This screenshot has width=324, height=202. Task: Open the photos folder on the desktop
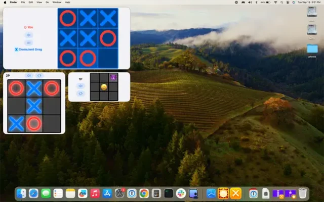(312, 49)
